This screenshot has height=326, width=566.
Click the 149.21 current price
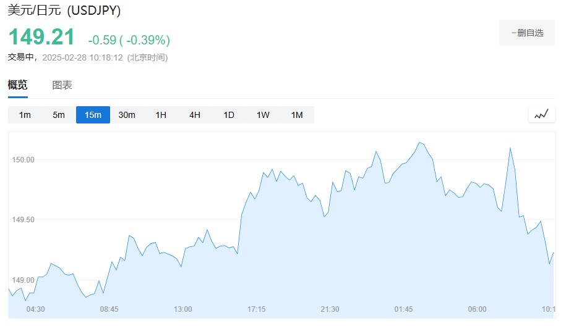[x=41, y=37]
